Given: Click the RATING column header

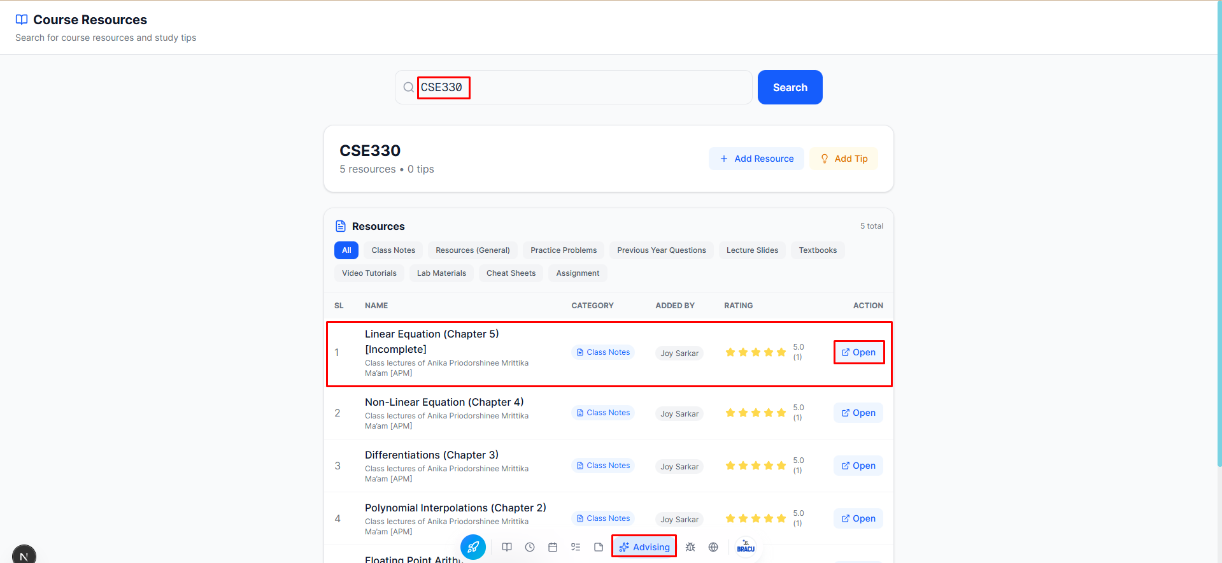Looking at the screenshot, I should click(738, 306).
